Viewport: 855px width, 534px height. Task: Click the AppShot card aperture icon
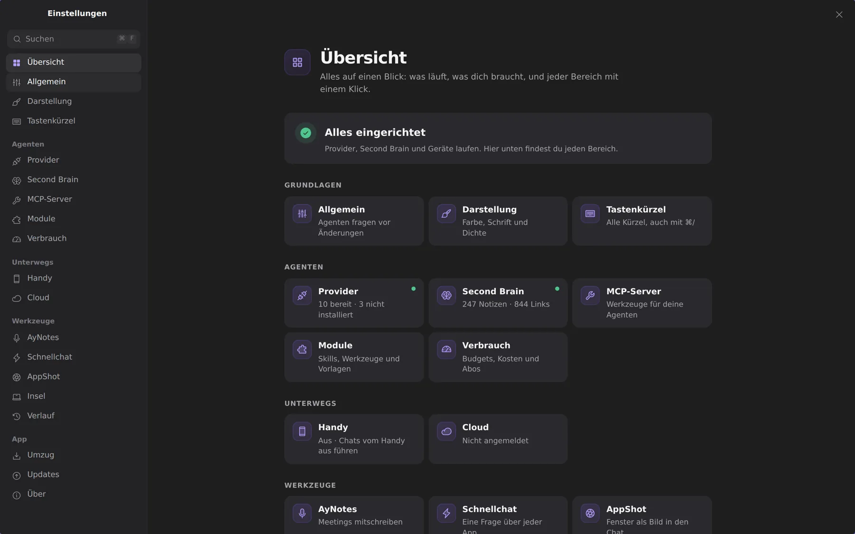(590, 513)
